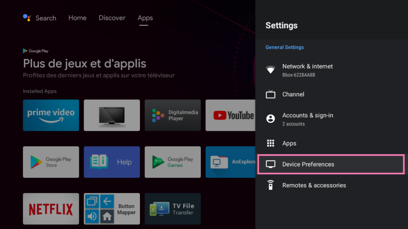The image size is (408, 229).
Task: Click the 'Installed Apps' label
Action: tap(40, 91)
